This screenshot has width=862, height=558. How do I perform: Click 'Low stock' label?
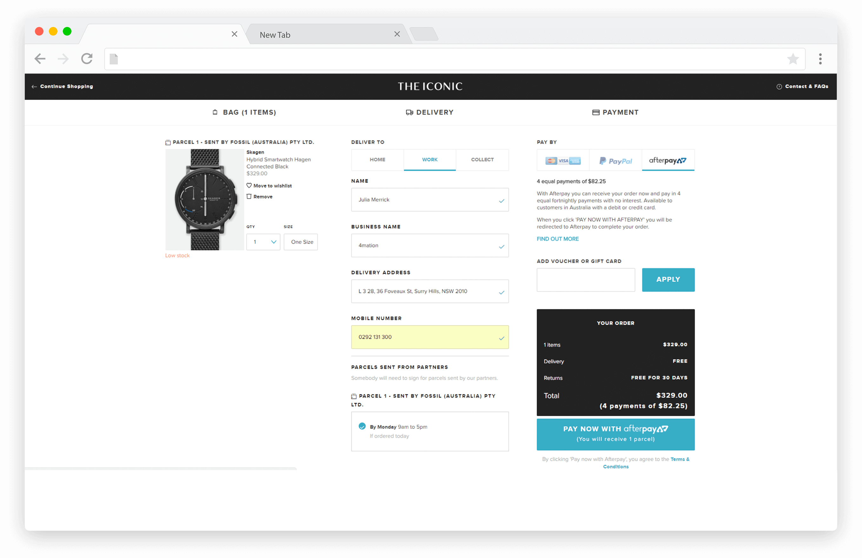[177, 256]
